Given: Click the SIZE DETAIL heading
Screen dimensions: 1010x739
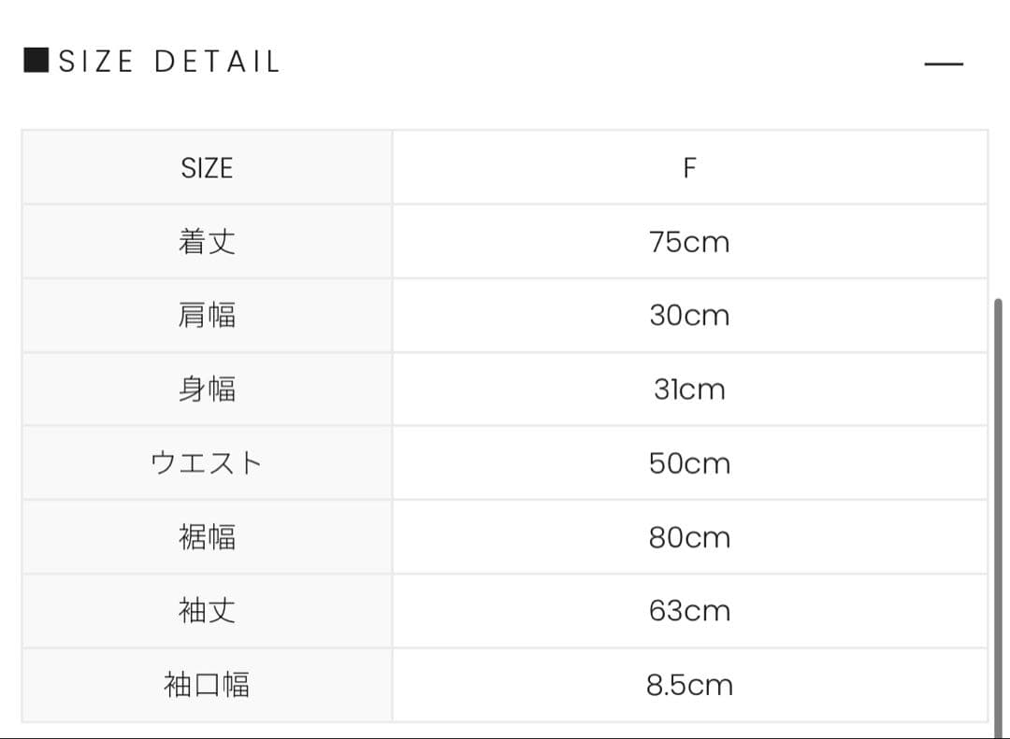Looking at the screenshot, I should coord(169,63).
